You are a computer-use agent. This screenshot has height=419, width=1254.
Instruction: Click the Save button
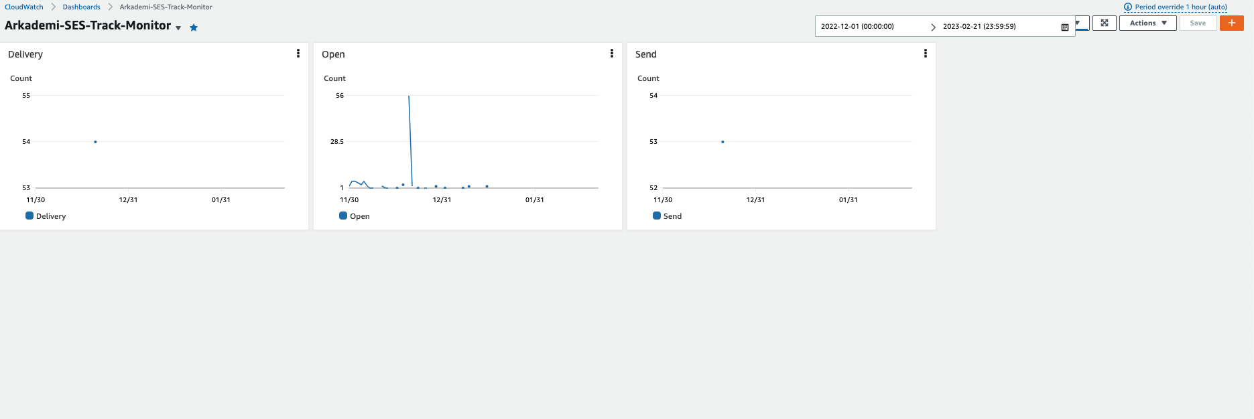point(1198,23)
